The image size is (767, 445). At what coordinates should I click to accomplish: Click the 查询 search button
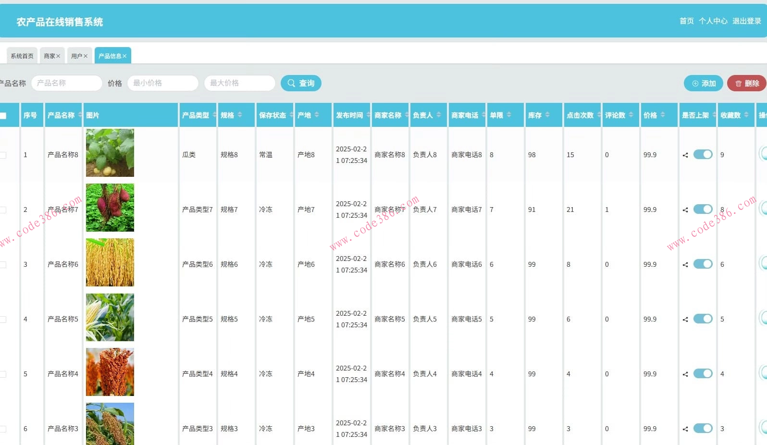(301, 83)
